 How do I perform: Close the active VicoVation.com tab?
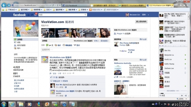(172, 5)
